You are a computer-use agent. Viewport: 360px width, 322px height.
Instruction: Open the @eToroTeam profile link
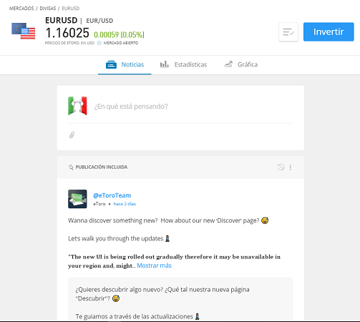coord(112,195)
